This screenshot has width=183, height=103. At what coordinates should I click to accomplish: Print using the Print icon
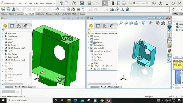point(89,3)
